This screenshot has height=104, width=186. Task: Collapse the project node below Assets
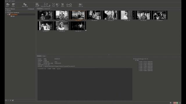[6, 13]
